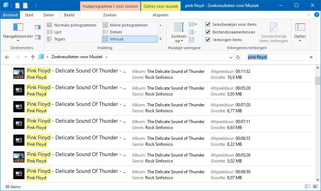Open the Navigatievenster pane options
The width and height of the screenshot is (321, 191).
pyautogui.click(x=18, y=32)
